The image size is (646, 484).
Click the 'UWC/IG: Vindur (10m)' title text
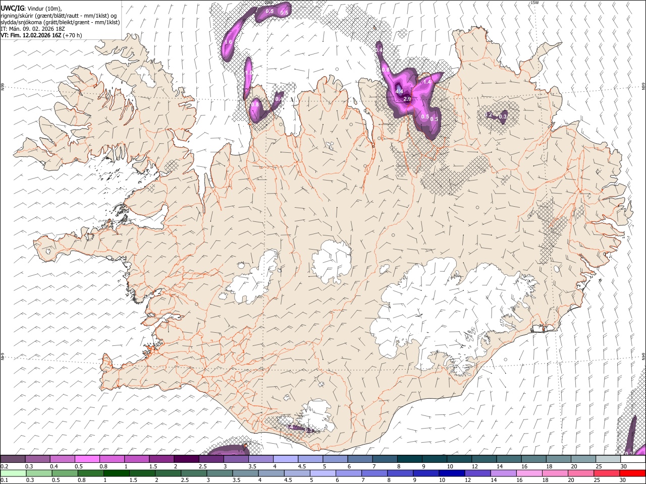pyautogui.click(x=31, y=8)
